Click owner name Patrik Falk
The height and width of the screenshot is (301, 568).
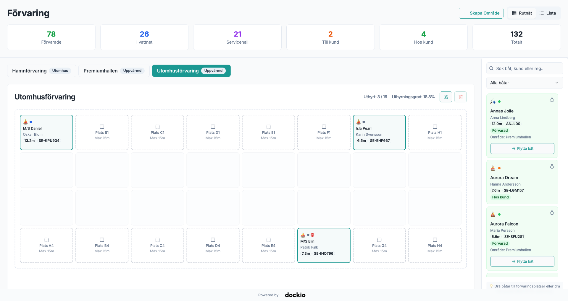pos(309,247)
